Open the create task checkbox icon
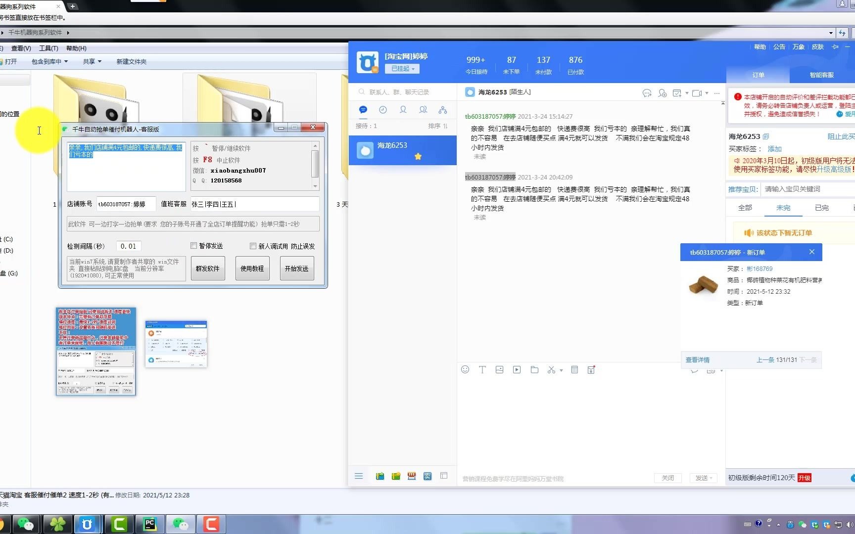 (677, 93)
